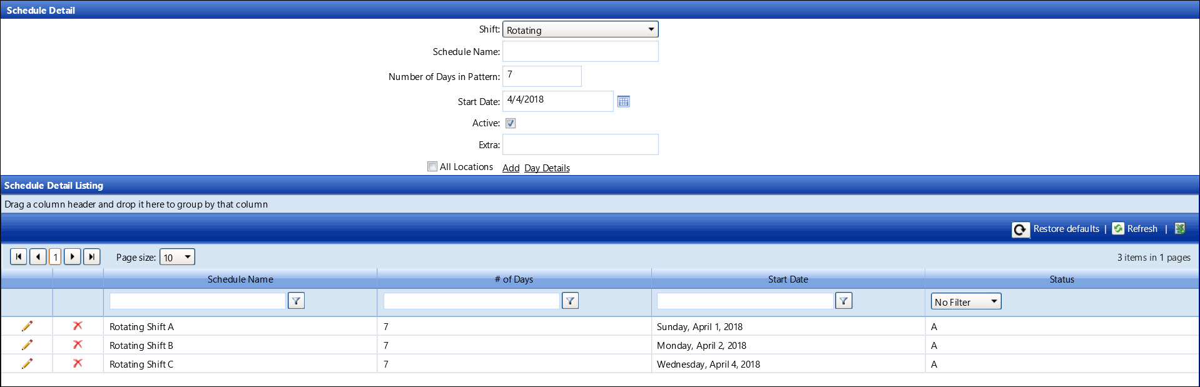Screen dimensions: 1200x387
Task: Go to the first page
Action: [19, 257]
